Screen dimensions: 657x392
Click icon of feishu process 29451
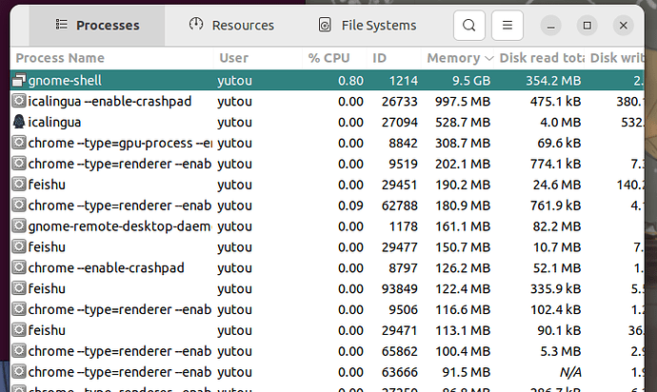19,184
